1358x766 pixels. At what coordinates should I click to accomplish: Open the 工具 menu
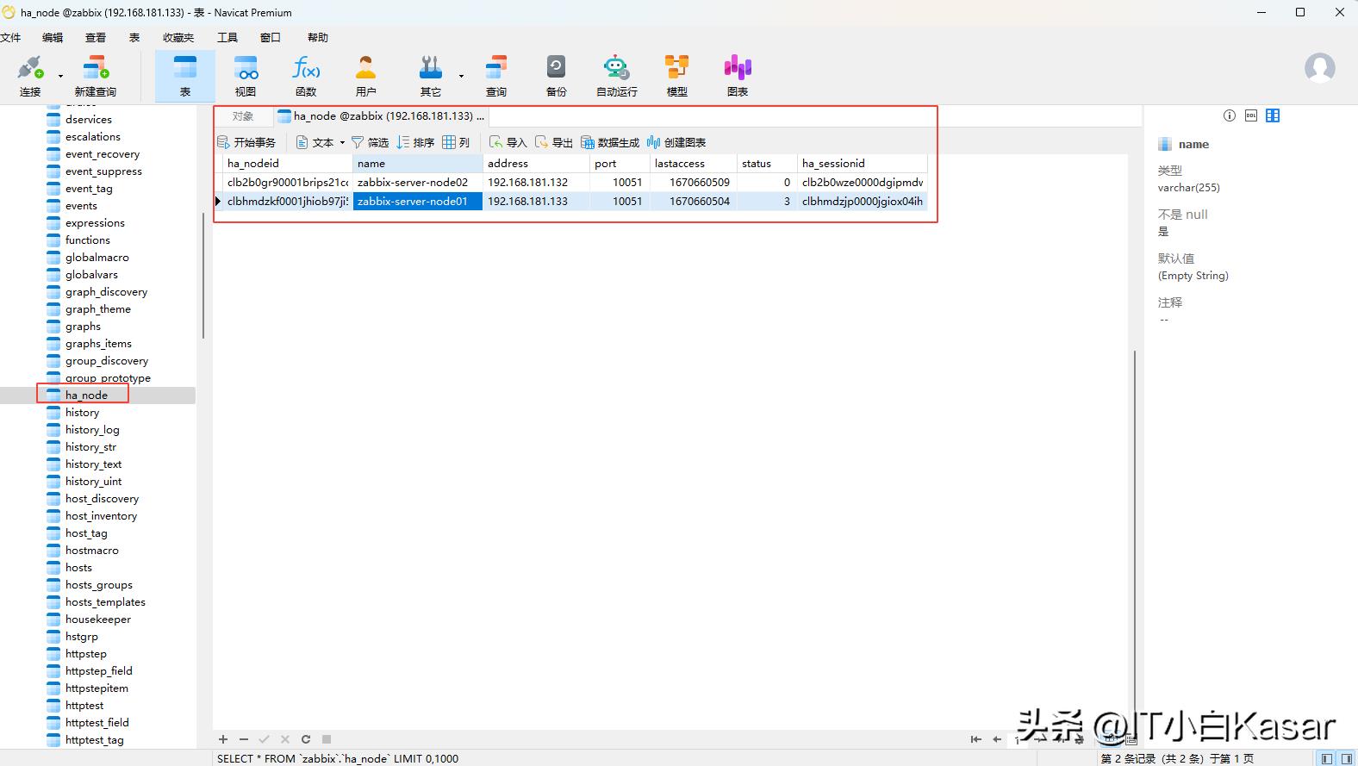point(227,37)
